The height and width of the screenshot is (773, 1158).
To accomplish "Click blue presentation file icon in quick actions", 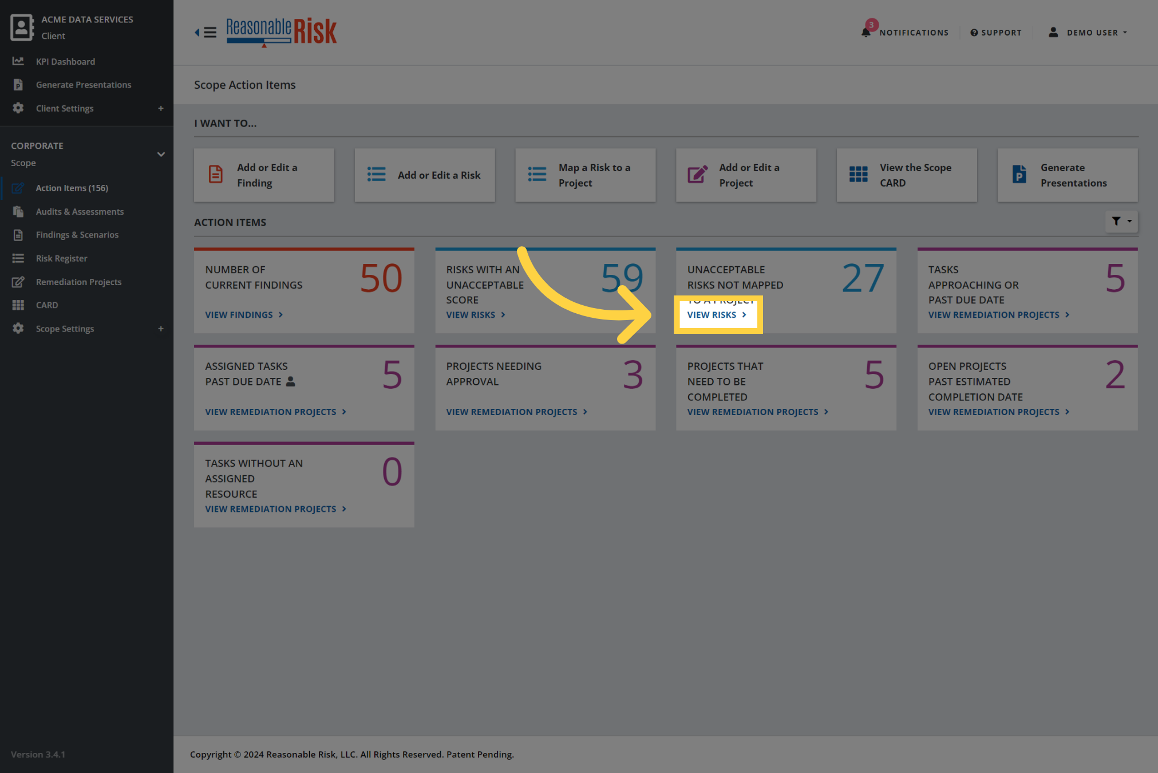I will (1019, 174).
